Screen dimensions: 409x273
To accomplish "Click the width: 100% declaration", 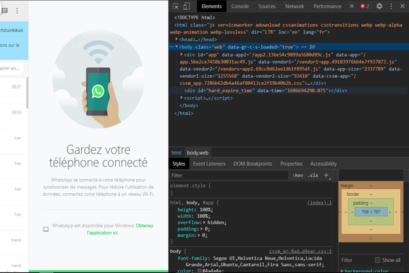I will [x=194, y=216].
